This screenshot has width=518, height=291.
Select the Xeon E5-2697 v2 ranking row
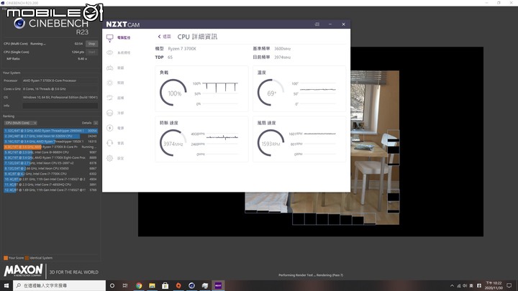pos(50,163)
